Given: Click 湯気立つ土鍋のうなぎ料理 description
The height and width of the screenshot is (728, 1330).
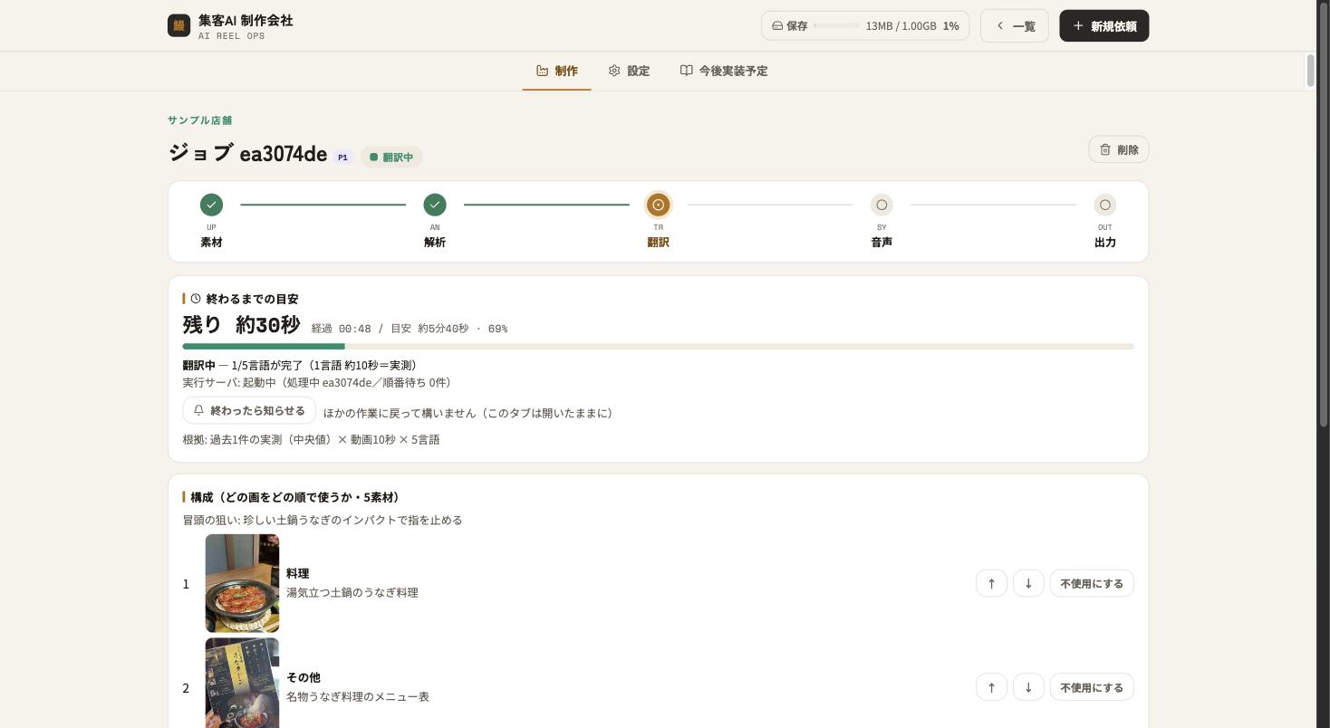Looking at the screenshot, I should [x=352, y=593].
